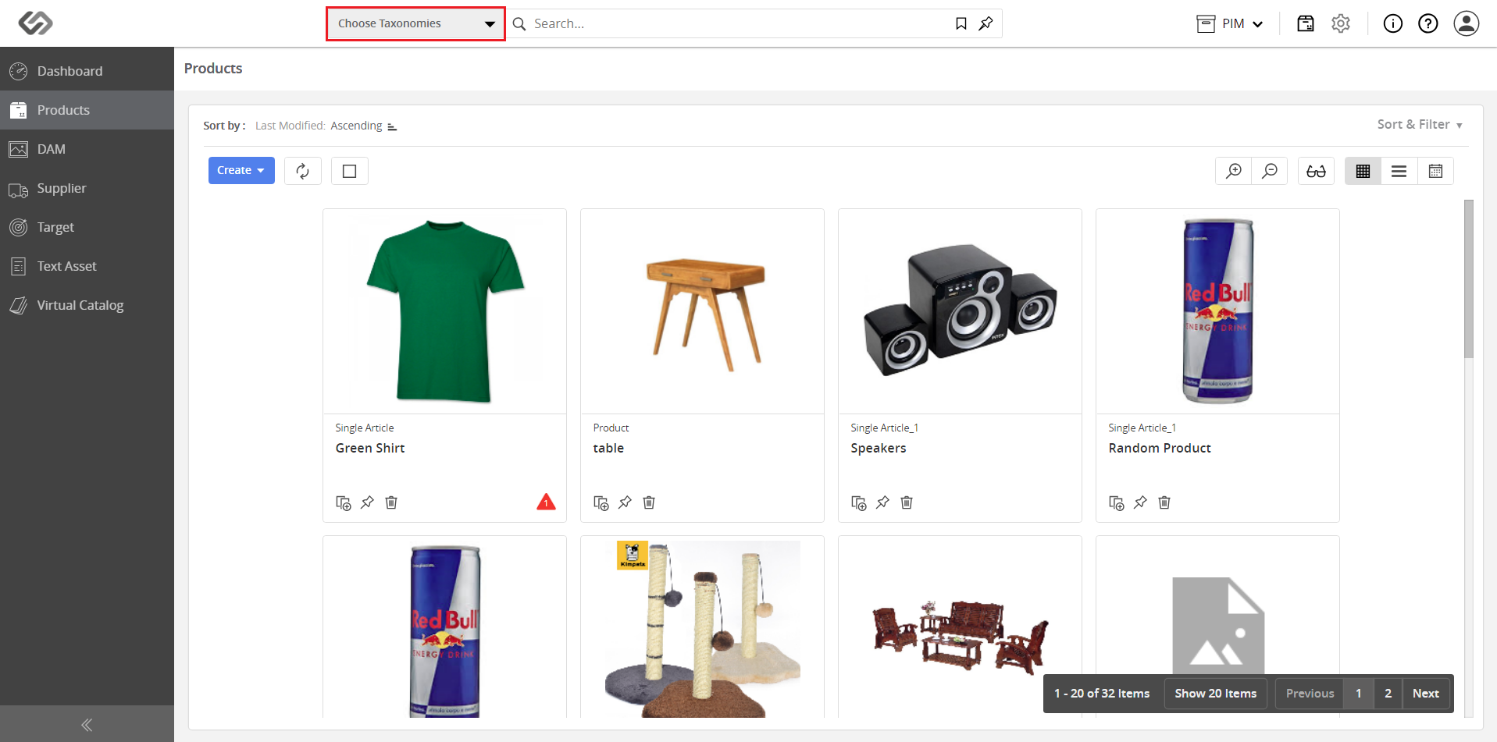Viewport: 1497px width, 742px height.
Task: Open the help question mark icon
Action: tap(1428, 23)
